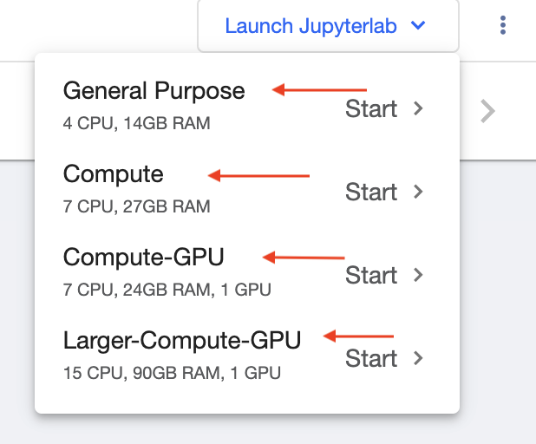Select the General Purpose instance option
Image resolution: width=536 pixels, height=444 pixels.
pos(154,91)
